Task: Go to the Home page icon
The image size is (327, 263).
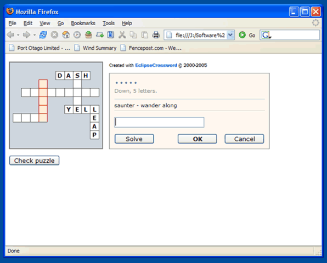Action: (66, 35)
